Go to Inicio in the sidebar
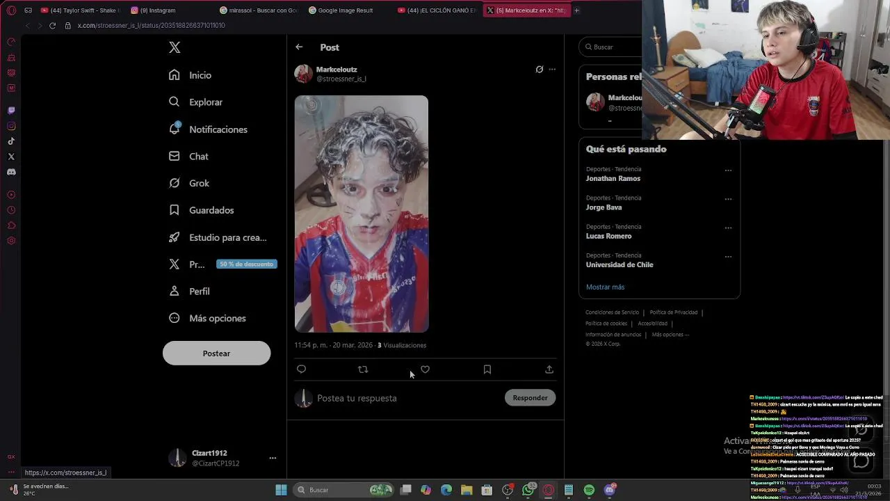890x501 pixels. click(191, 75)
